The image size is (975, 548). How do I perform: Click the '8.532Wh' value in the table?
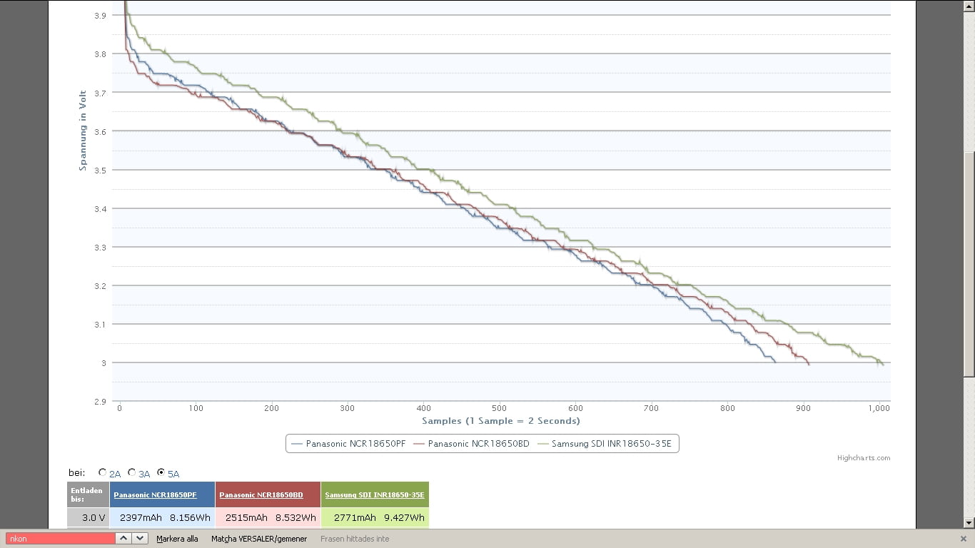click(295, 518)
